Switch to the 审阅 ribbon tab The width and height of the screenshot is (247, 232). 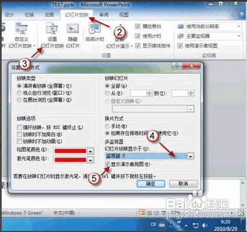104,15
